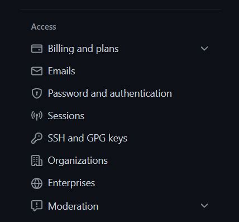Click the credit card icon beside Billing

37,49
